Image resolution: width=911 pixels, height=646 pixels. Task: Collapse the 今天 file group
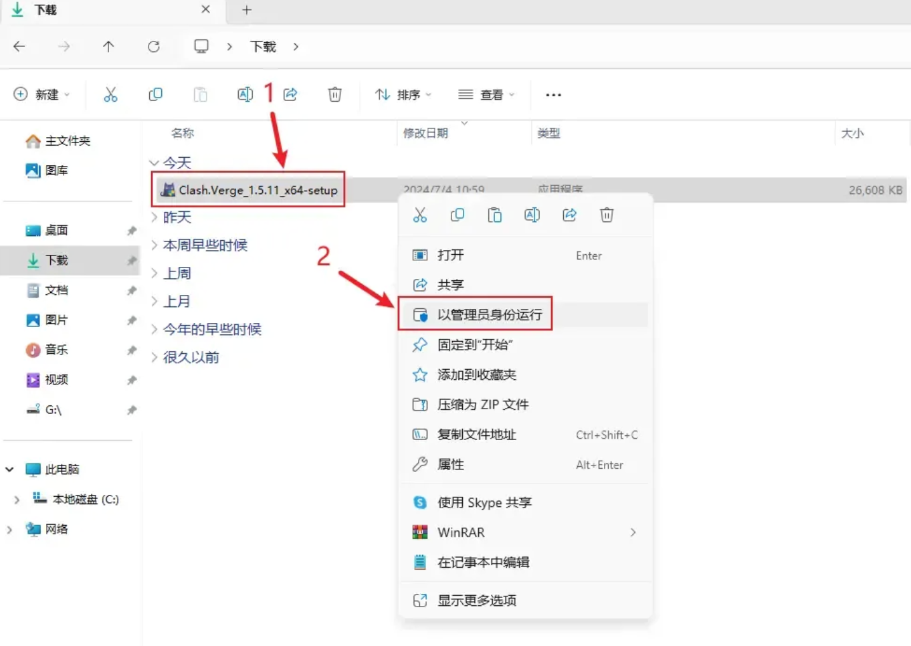point(155,163)
